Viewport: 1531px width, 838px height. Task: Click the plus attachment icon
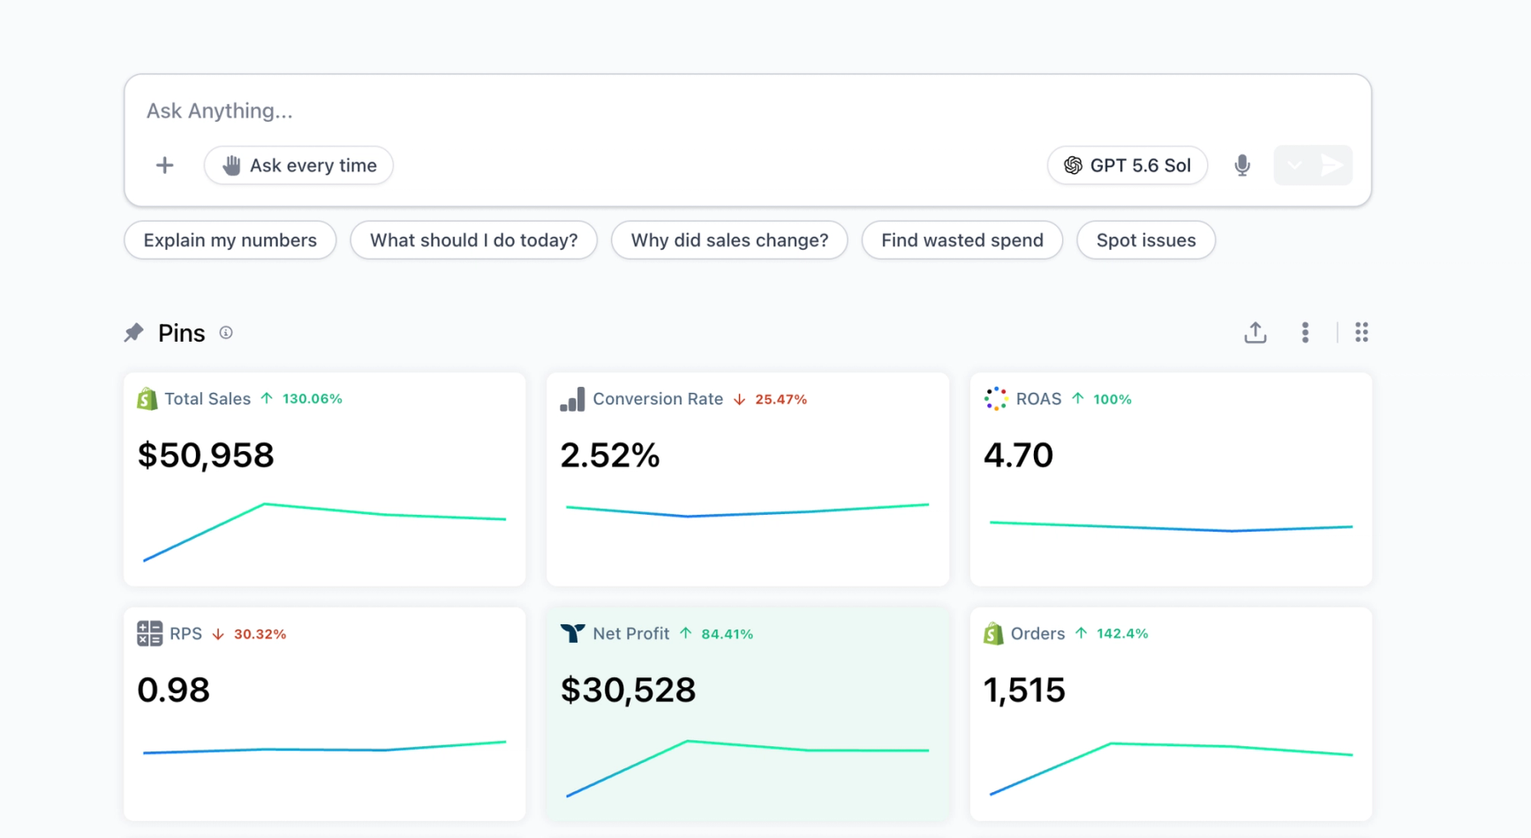coord(164,165)
